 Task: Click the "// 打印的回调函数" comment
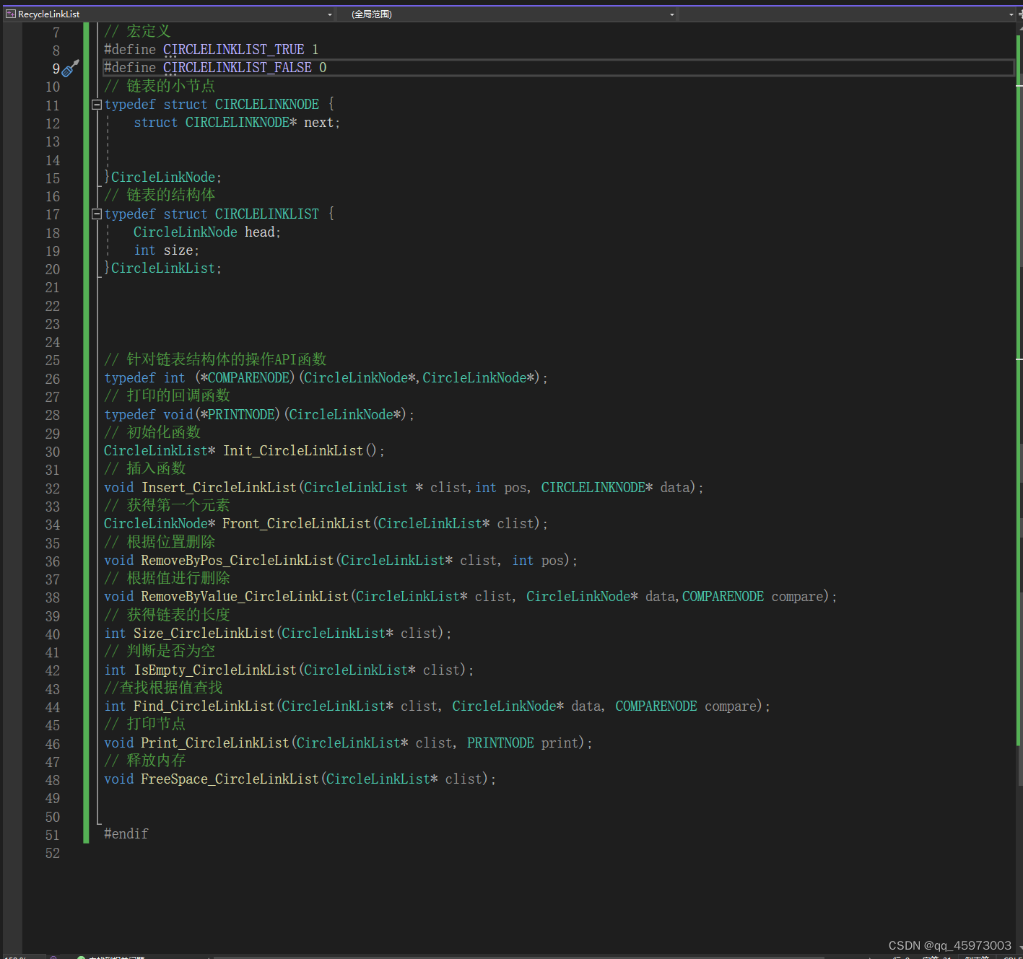167,395
